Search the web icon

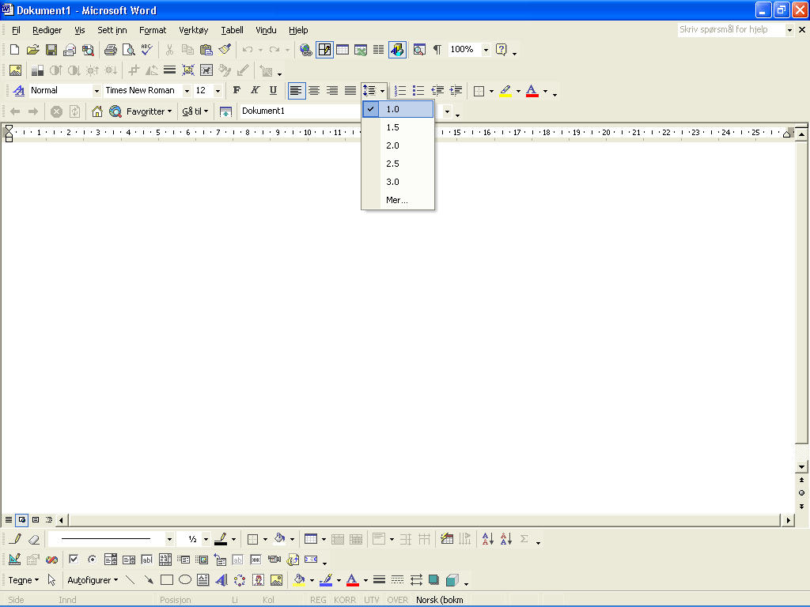[x=115, y=111]
